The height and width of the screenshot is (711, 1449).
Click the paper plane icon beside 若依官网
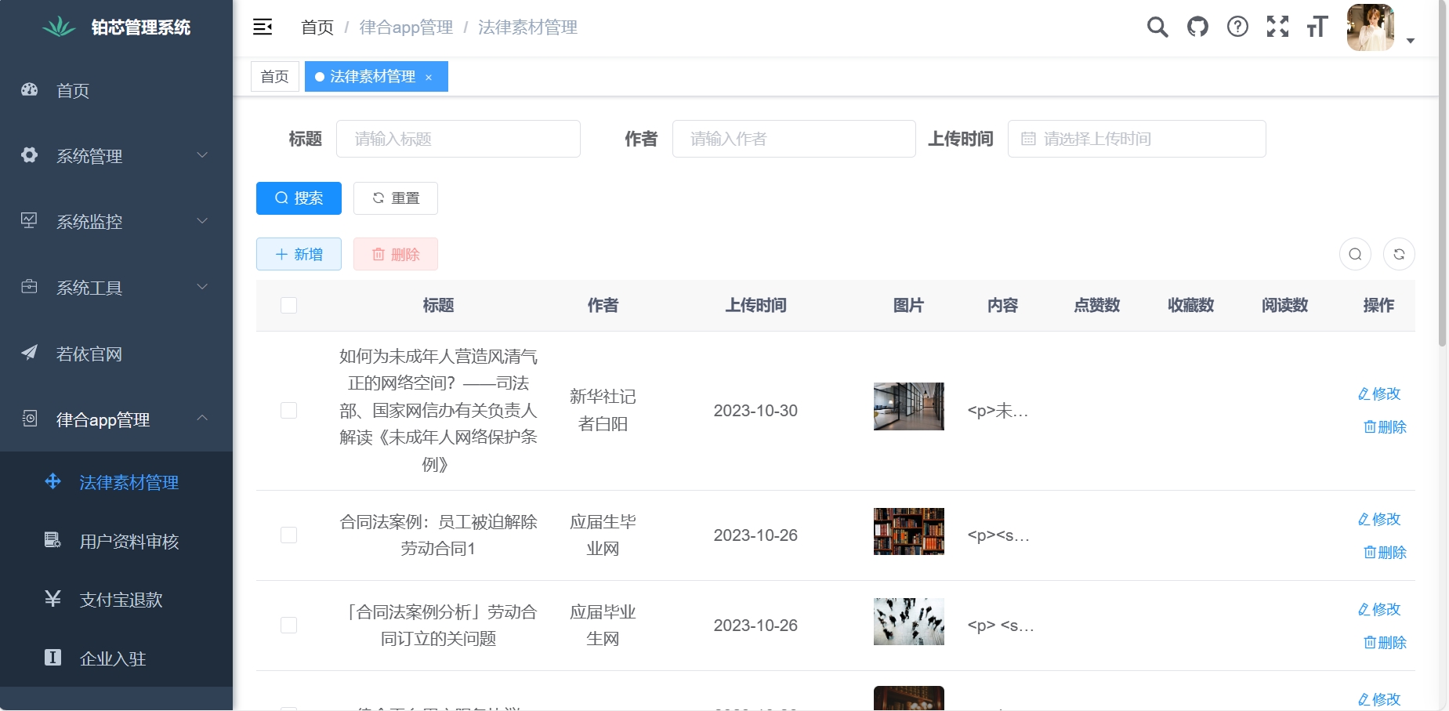tap(30, 353)
